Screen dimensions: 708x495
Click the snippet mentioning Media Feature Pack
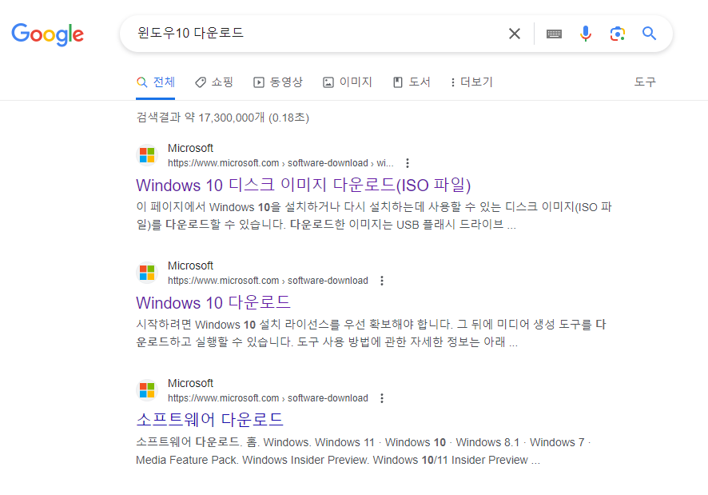tap(364, 451)
